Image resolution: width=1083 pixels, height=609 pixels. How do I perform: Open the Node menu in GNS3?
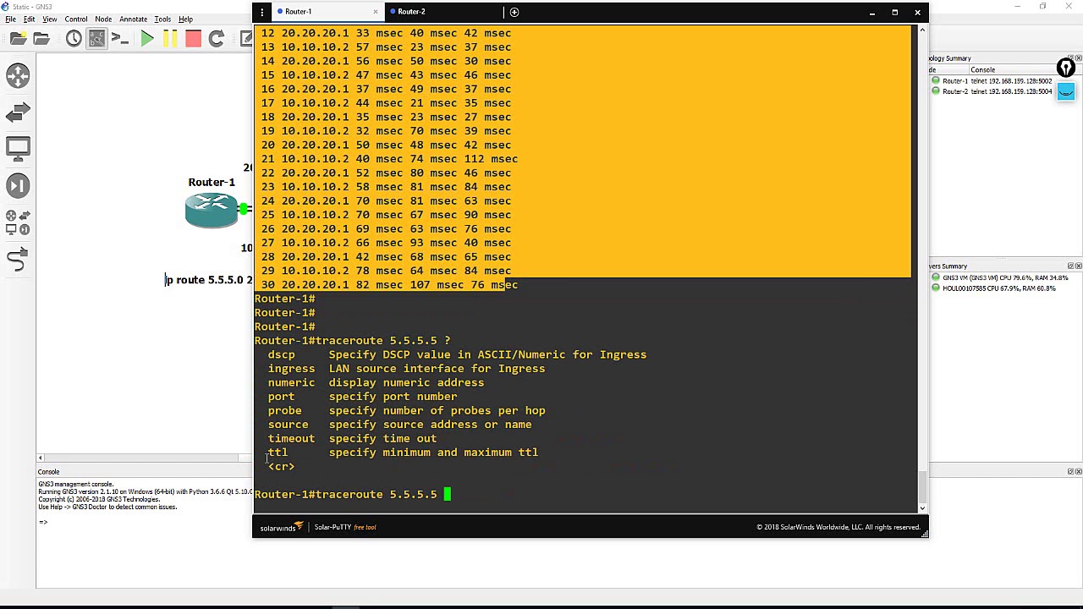pyautogui.click(x=103, y=19)
